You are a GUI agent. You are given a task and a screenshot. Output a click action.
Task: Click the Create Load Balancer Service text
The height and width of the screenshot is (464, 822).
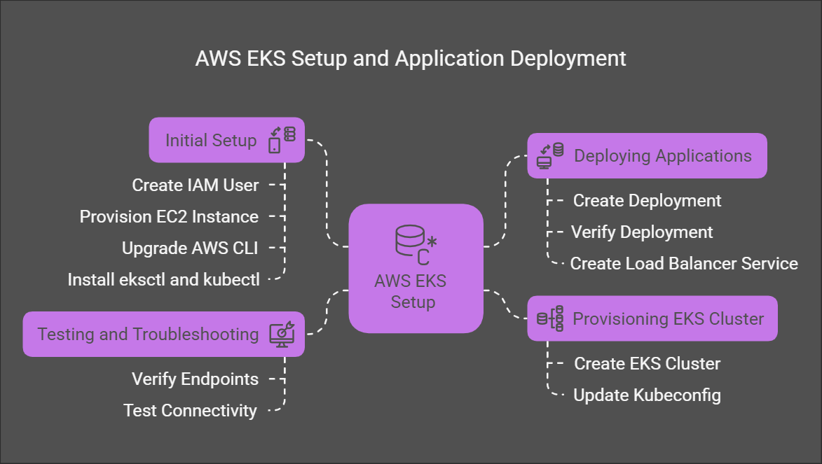684,263
